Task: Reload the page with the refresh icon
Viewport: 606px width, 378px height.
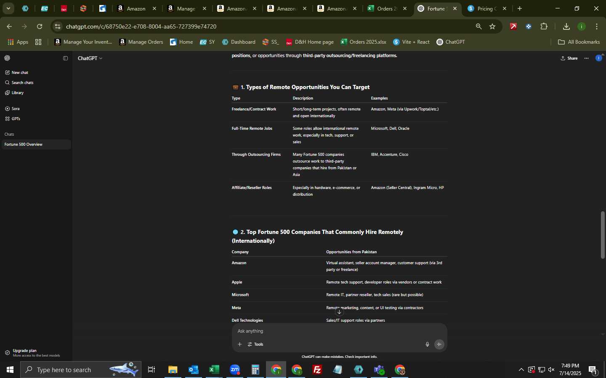Action: (x=40, y=26)
